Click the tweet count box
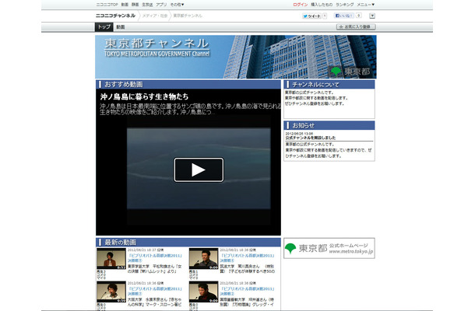 325,16
